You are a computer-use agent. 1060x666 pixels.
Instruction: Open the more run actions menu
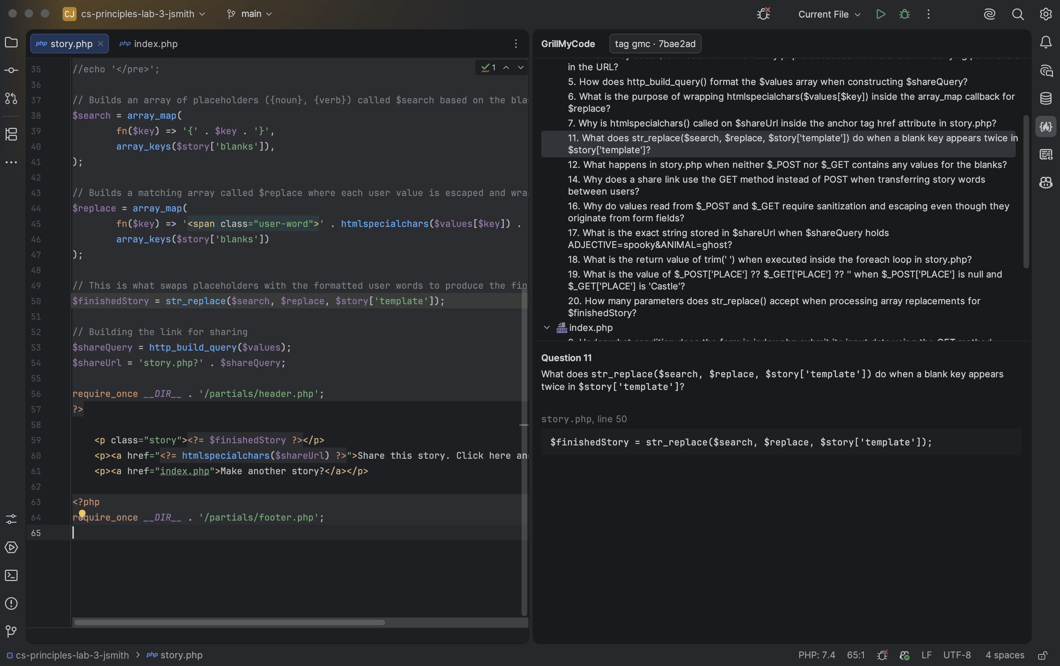(x=929, y=14)
